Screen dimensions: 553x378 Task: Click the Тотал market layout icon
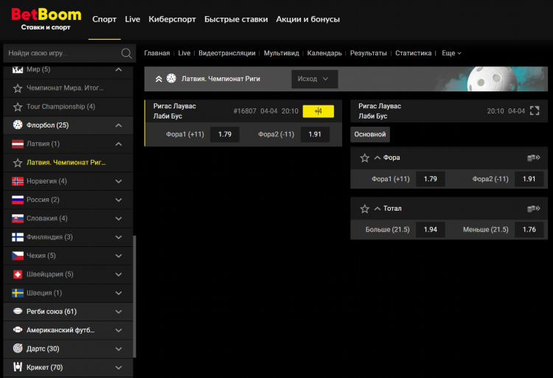pos(534,209)
